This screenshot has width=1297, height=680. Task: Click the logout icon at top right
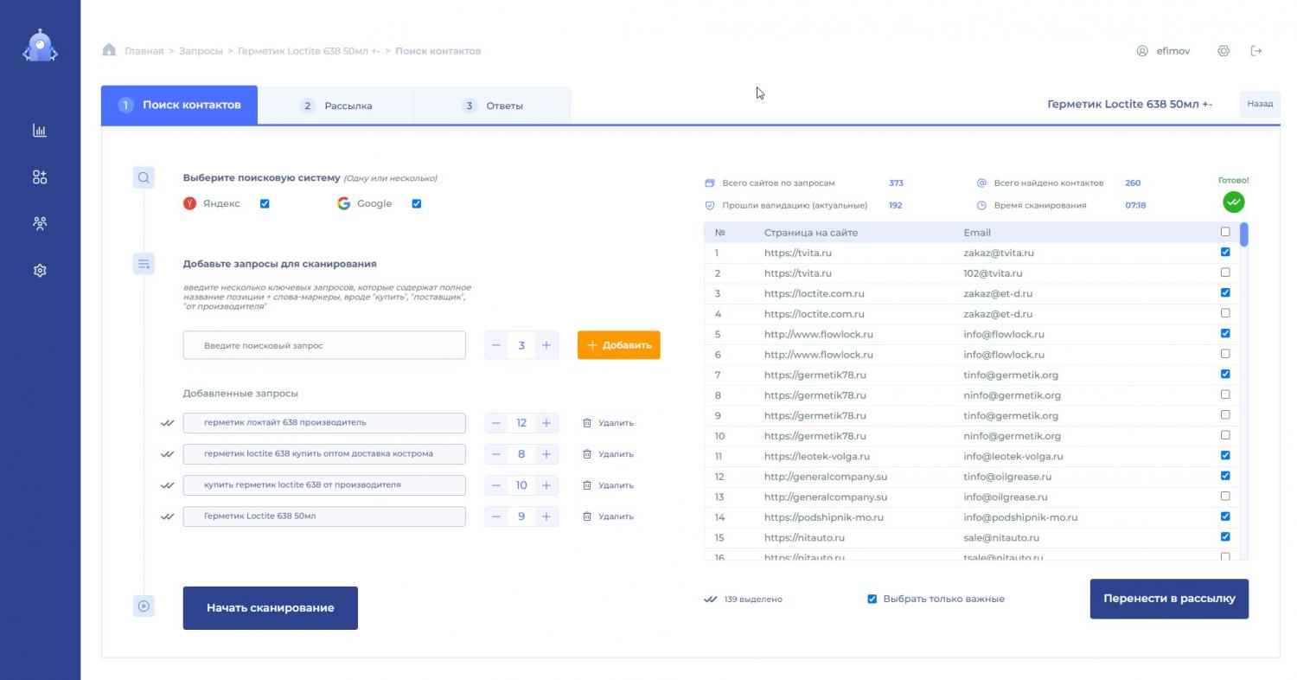pos(1256,51)
